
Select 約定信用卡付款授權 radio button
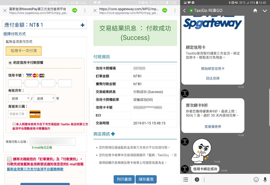(x=10, y=63)
